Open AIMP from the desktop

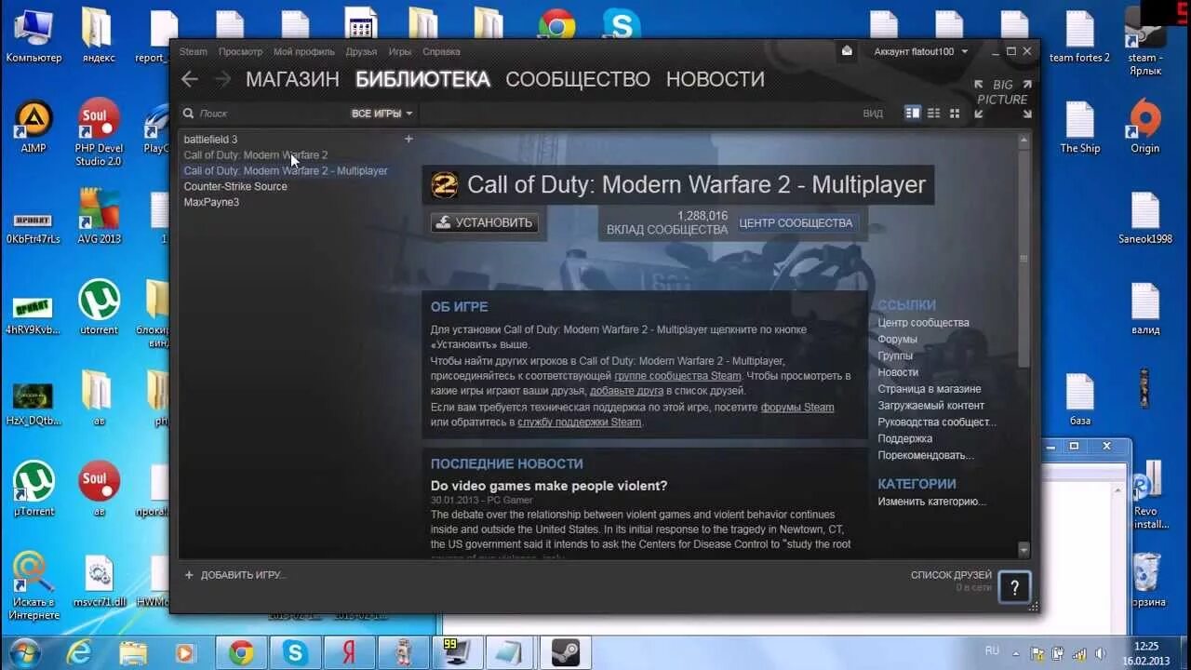coord(33,127)
